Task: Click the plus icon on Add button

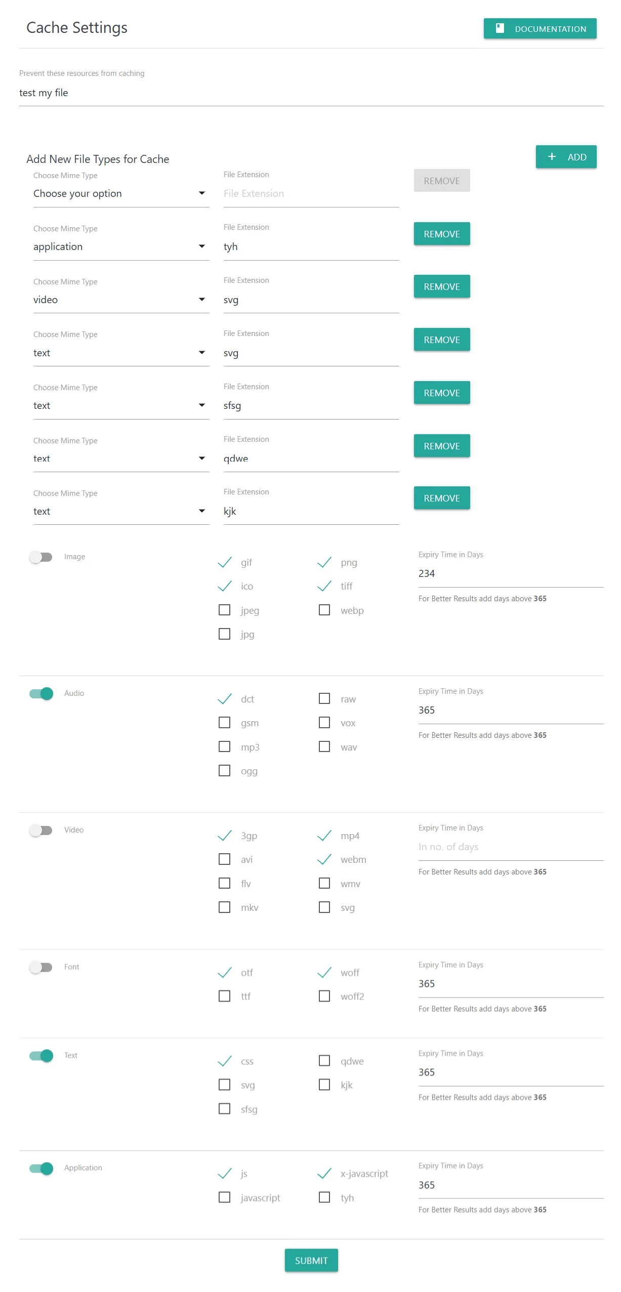Action: 552,157
